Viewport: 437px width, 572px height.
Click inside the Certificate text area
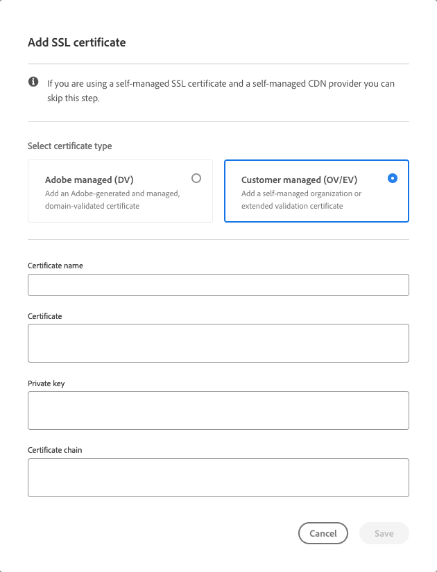point(218,343)
